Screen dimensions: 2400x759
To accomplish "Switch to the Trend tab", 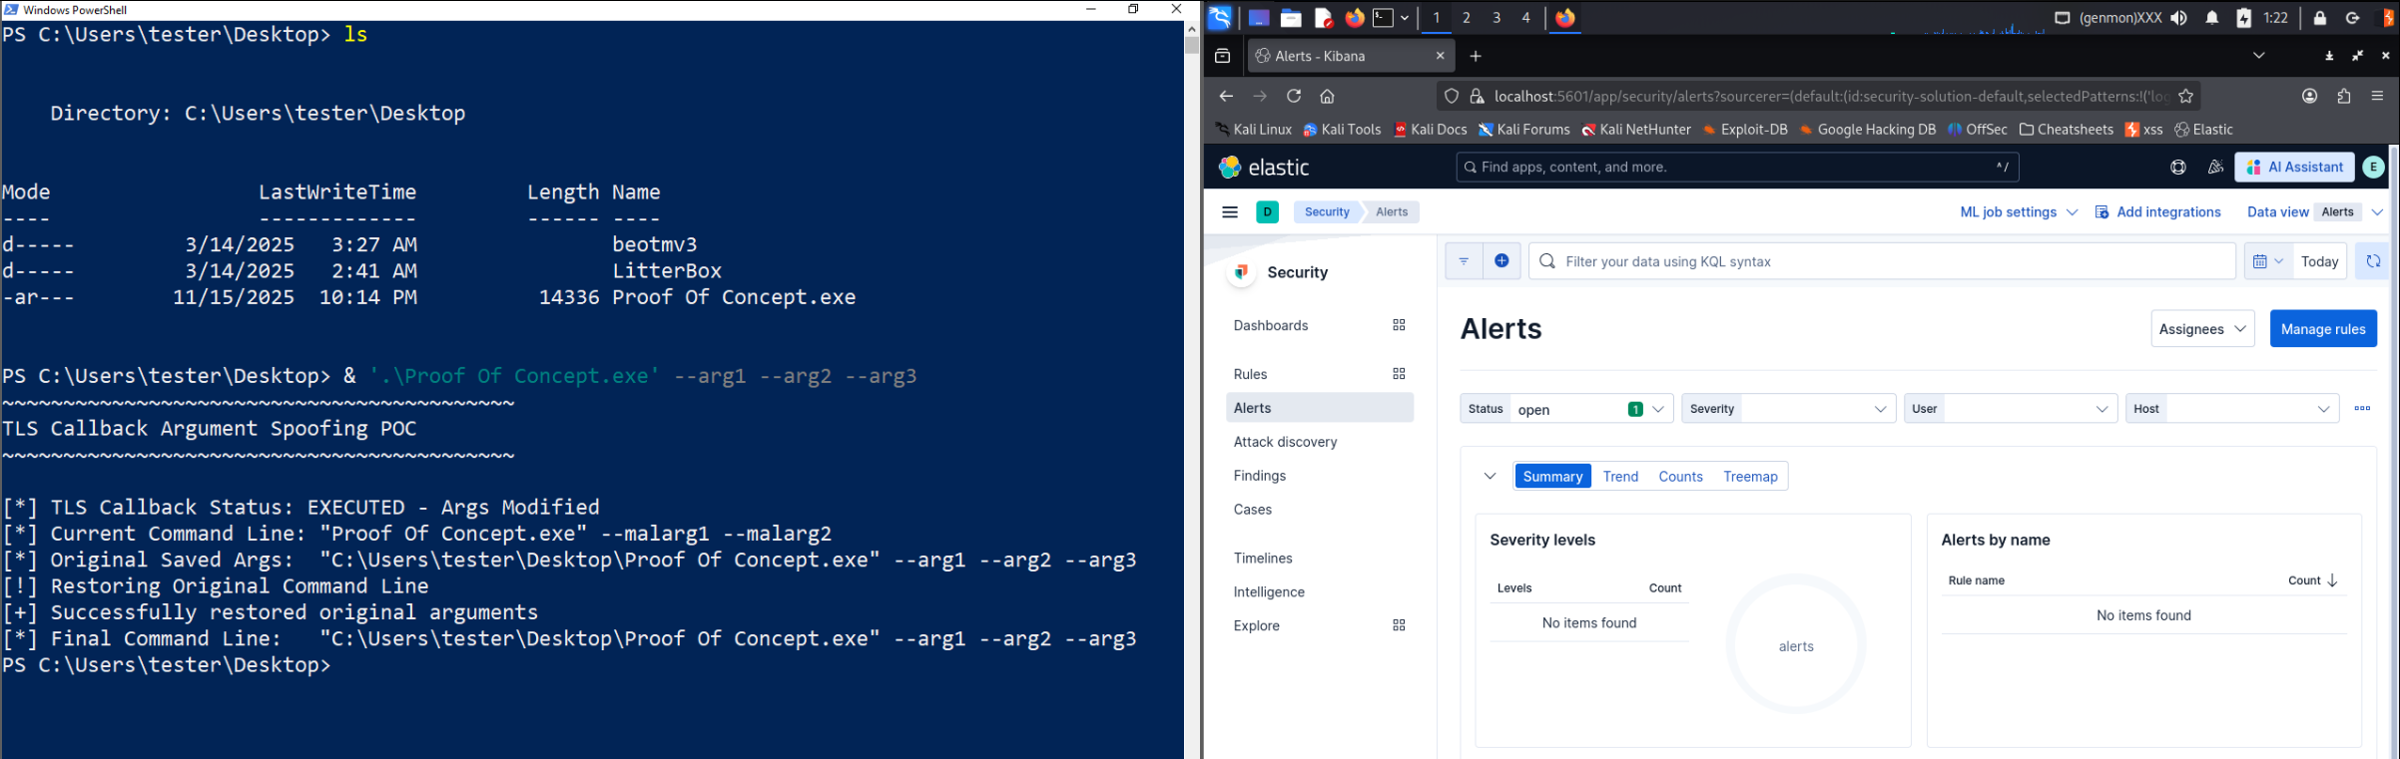I will [1620, 477].
